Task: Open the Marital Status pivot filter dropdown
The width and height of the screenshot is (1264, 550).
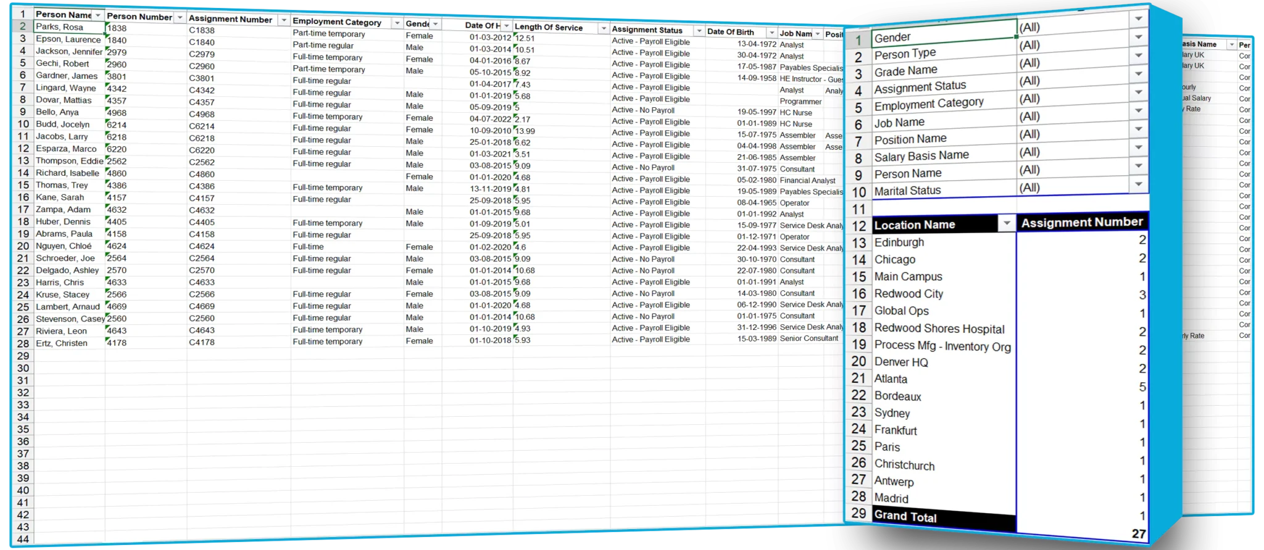Action: pyautogui.click(x=1138, y=184)
